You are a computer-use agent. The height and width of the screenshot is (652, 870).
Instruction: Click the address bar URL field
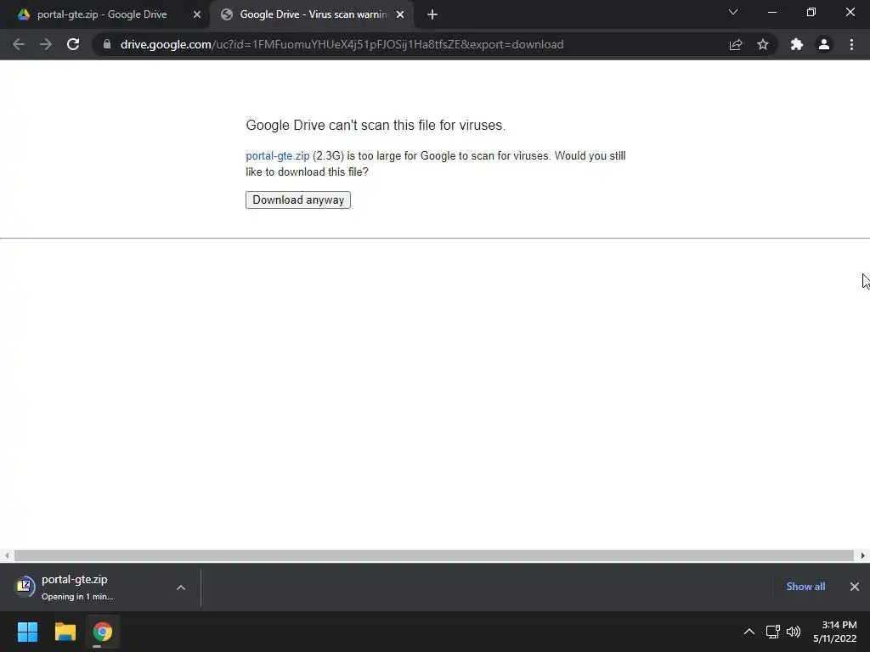coord(342,44)
